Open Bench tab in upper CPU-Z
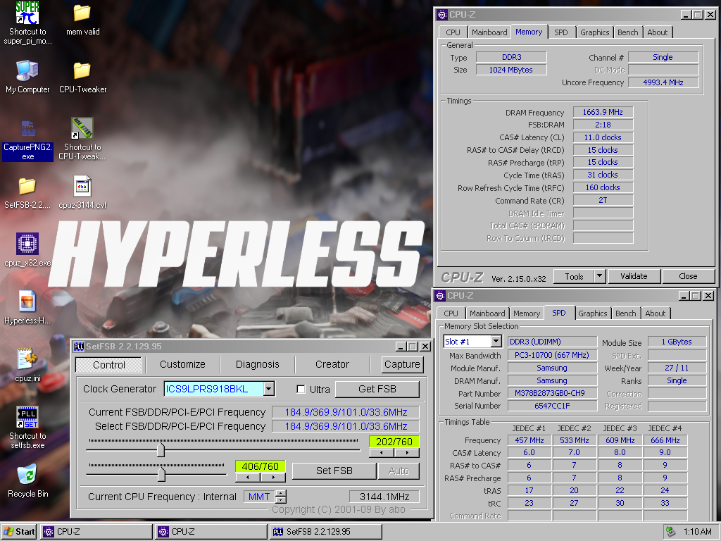 [x=627, y=32]
